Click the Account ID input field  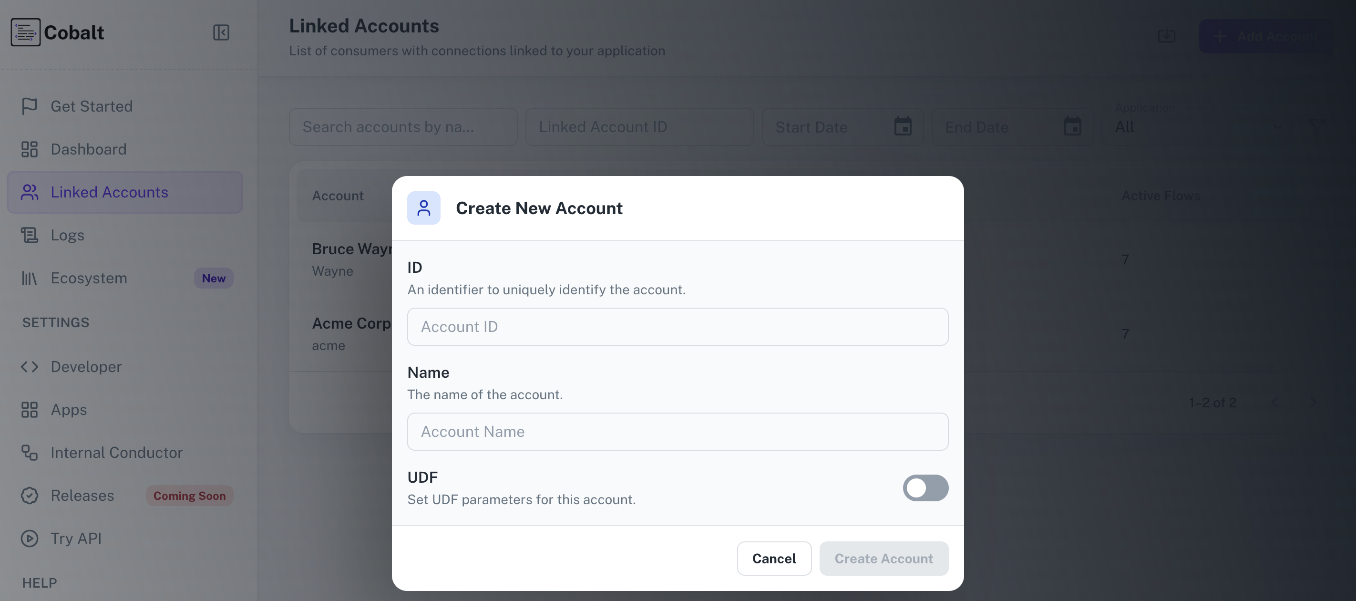(677, 327)
